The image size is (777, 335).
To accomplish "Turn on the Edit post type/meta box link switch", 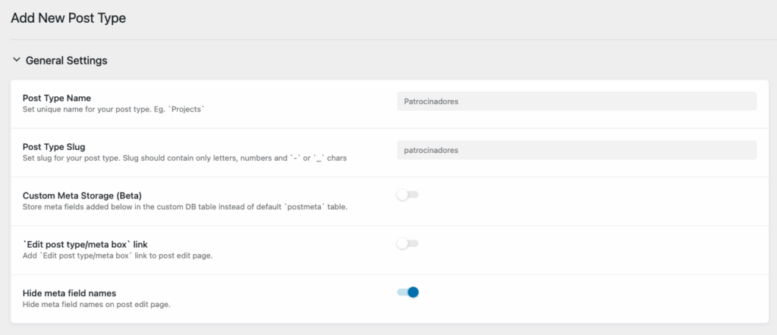I will click(x=407, y=243).
